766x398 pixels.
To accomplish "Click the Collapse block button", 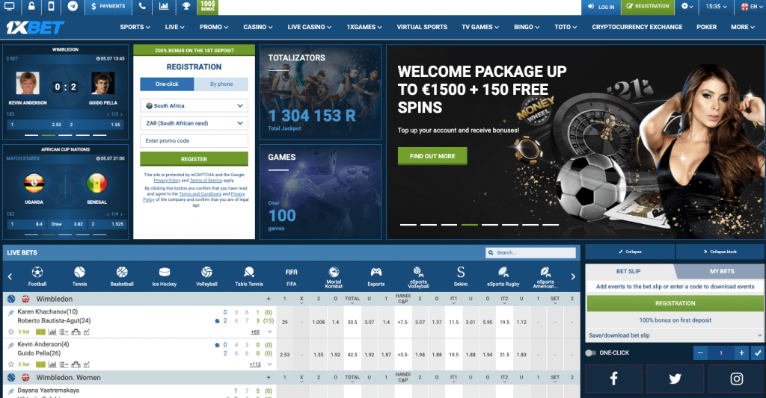I will tap(720, 252).
